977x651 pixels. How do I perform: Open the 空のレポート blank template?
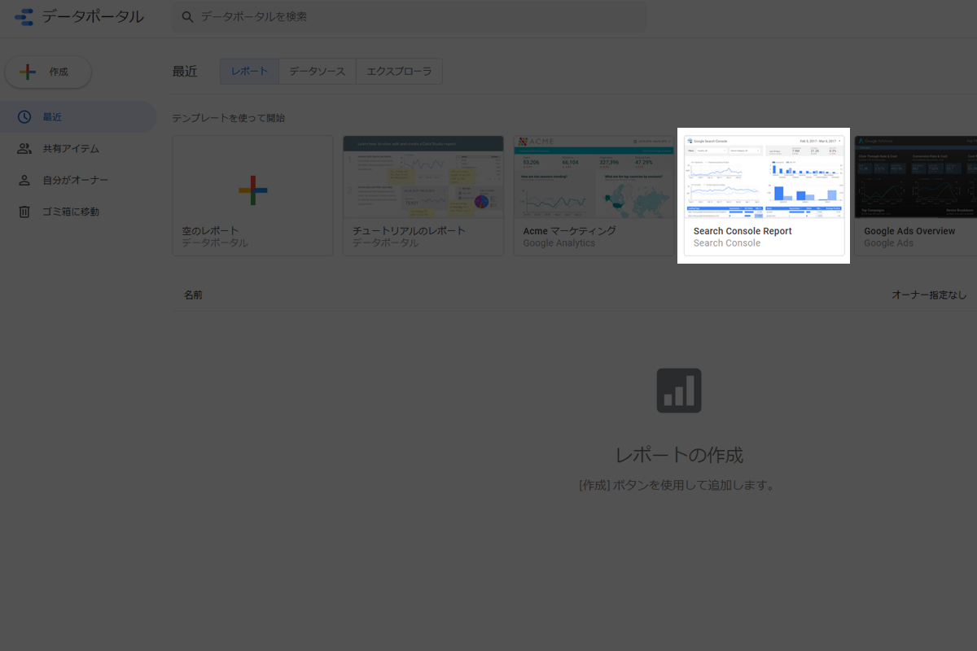pyautogui.click(x=252, y=195)
